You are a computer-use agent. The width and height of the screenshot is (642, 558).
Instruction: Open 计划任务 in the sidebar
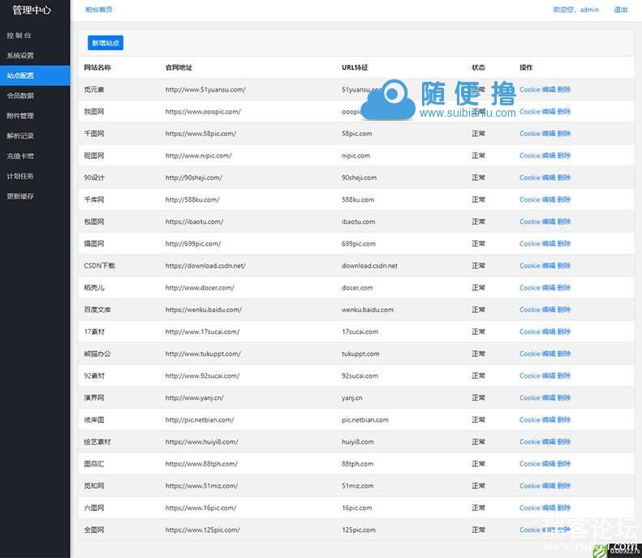click(20, 176)
